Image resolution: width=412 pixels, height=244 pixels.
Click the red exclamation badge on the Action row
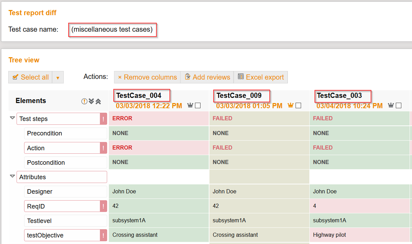(103, 148)
